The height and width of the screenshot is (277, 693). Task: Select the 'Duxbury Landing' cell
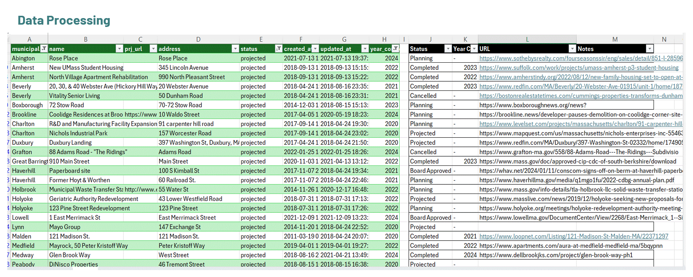[x=86, y=143]
